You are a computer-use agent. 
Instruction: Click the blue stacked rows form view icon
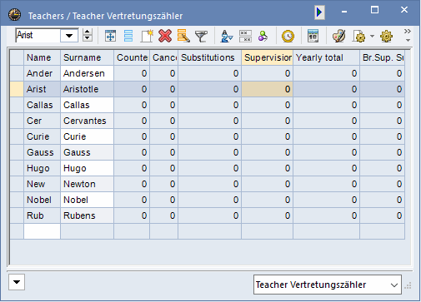pyautogui.click(x=128, y=36)
